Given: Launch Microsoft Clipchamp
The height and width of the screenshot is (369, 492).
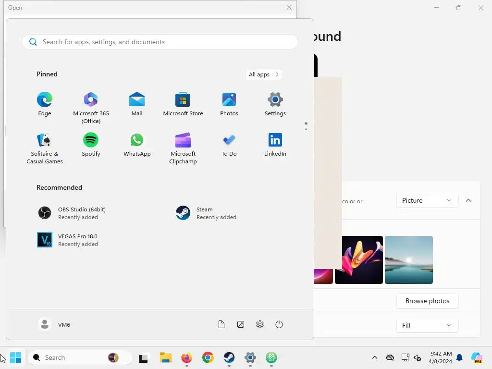Looking at the screenshot, I should click(x=183, y=148).
